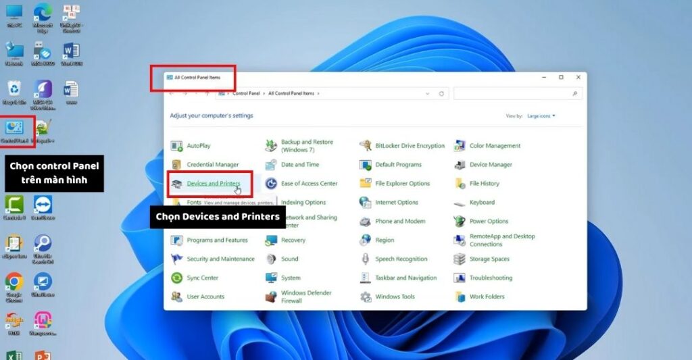The image size is (692, 360).
Task: Expand the address bar history dropdown arrow
Action: [x=428, y=94]
